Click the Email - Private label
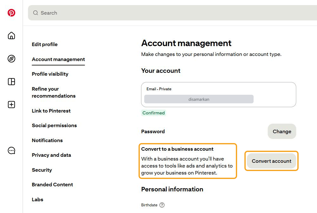 [159, 89]
